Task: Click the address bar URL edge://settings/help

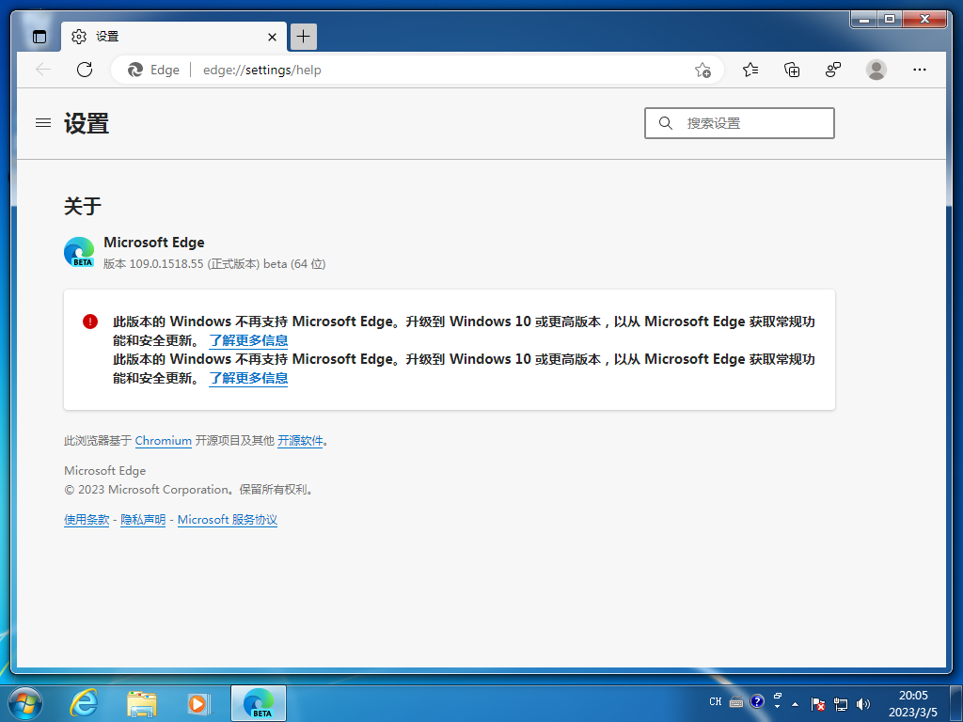Action: 262,70
